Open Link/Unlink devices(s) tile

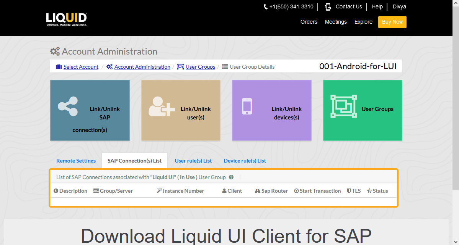tap(272, 110)
